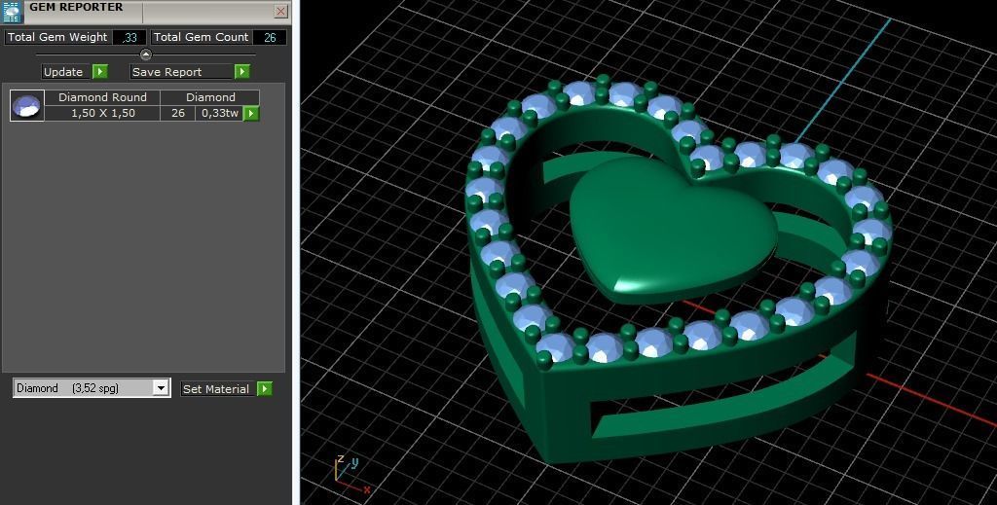Viewport: 997px width, 505px height.
Task: Click the green arrow beside 0,33tw
Action: tap(252, 114)
